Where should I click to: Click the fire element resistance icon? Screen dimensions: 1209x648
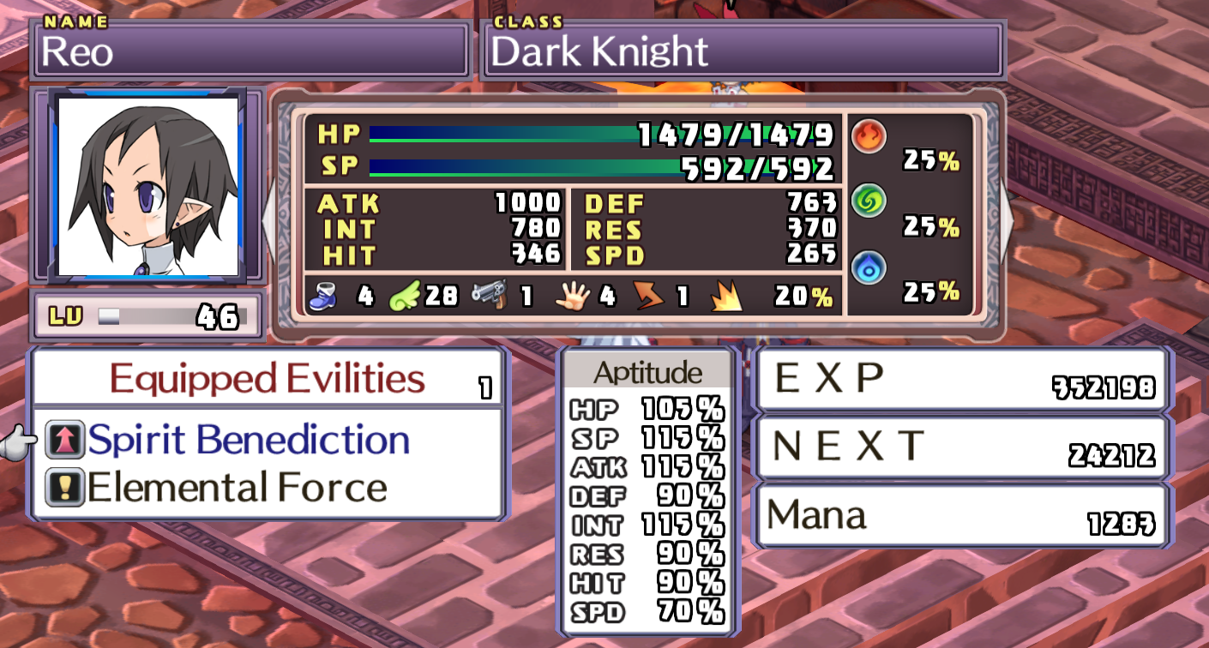pyautogui.click(x=869, y=136)
